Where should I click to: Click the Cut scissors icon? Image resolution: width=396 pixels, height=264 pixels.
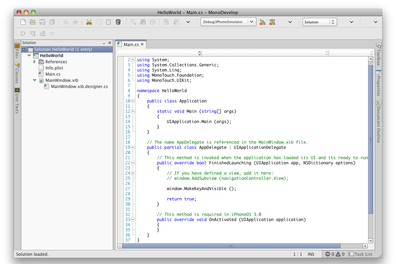coord(89,22)
